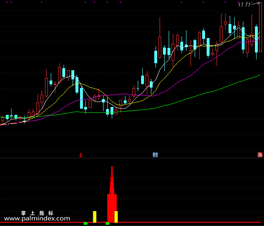This screenshot has width=264, height=226.
Task: Click the left yellow indicator bar
Action: coord(94,217)
